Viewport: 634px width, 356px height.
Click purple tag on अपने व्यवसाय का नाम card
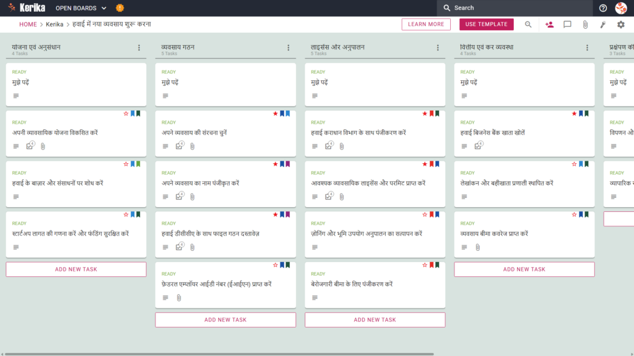click(288, 164)
